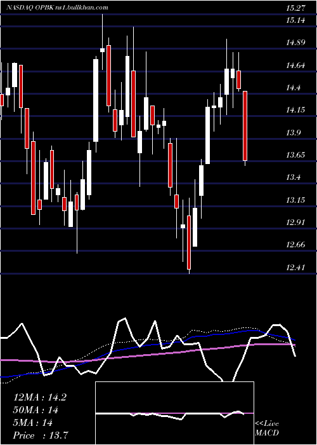Click the 14.89 price axis label
The width and height of the screenshot is (317, 445).
[x=295, y=43]
